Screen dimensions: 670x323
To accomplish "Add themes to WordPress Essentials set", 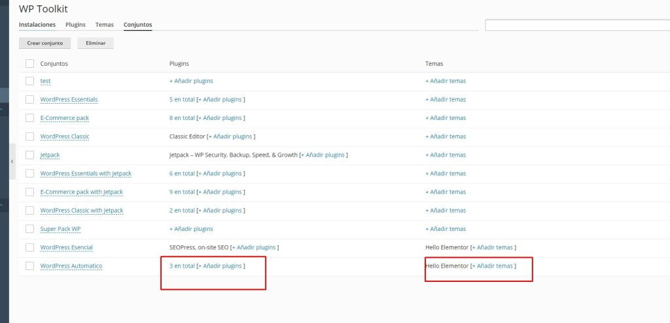I will pyautogui.click(x=446, y=99).
